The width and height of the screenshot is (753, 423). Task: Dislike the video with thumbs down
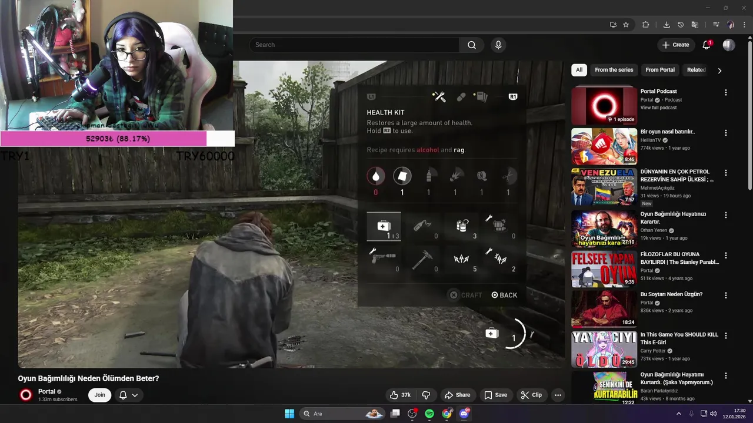427,395
